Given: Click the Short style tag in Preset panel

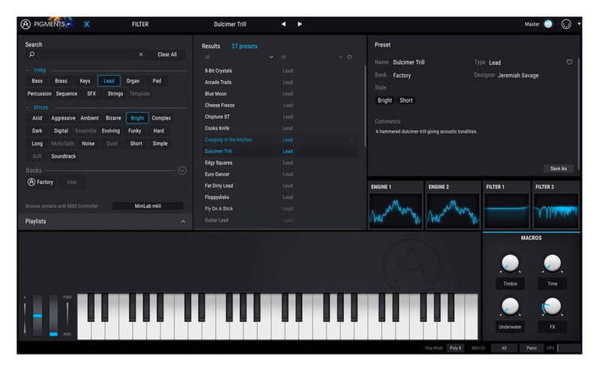Looking at the screenshot, I should 406,100.
